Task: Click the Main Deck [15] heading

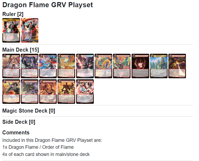Action: point(21,50)
